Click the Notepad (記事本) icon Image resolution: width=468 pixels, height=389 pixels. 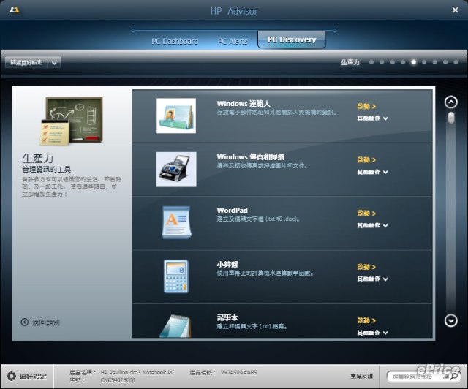click(175, 326)
